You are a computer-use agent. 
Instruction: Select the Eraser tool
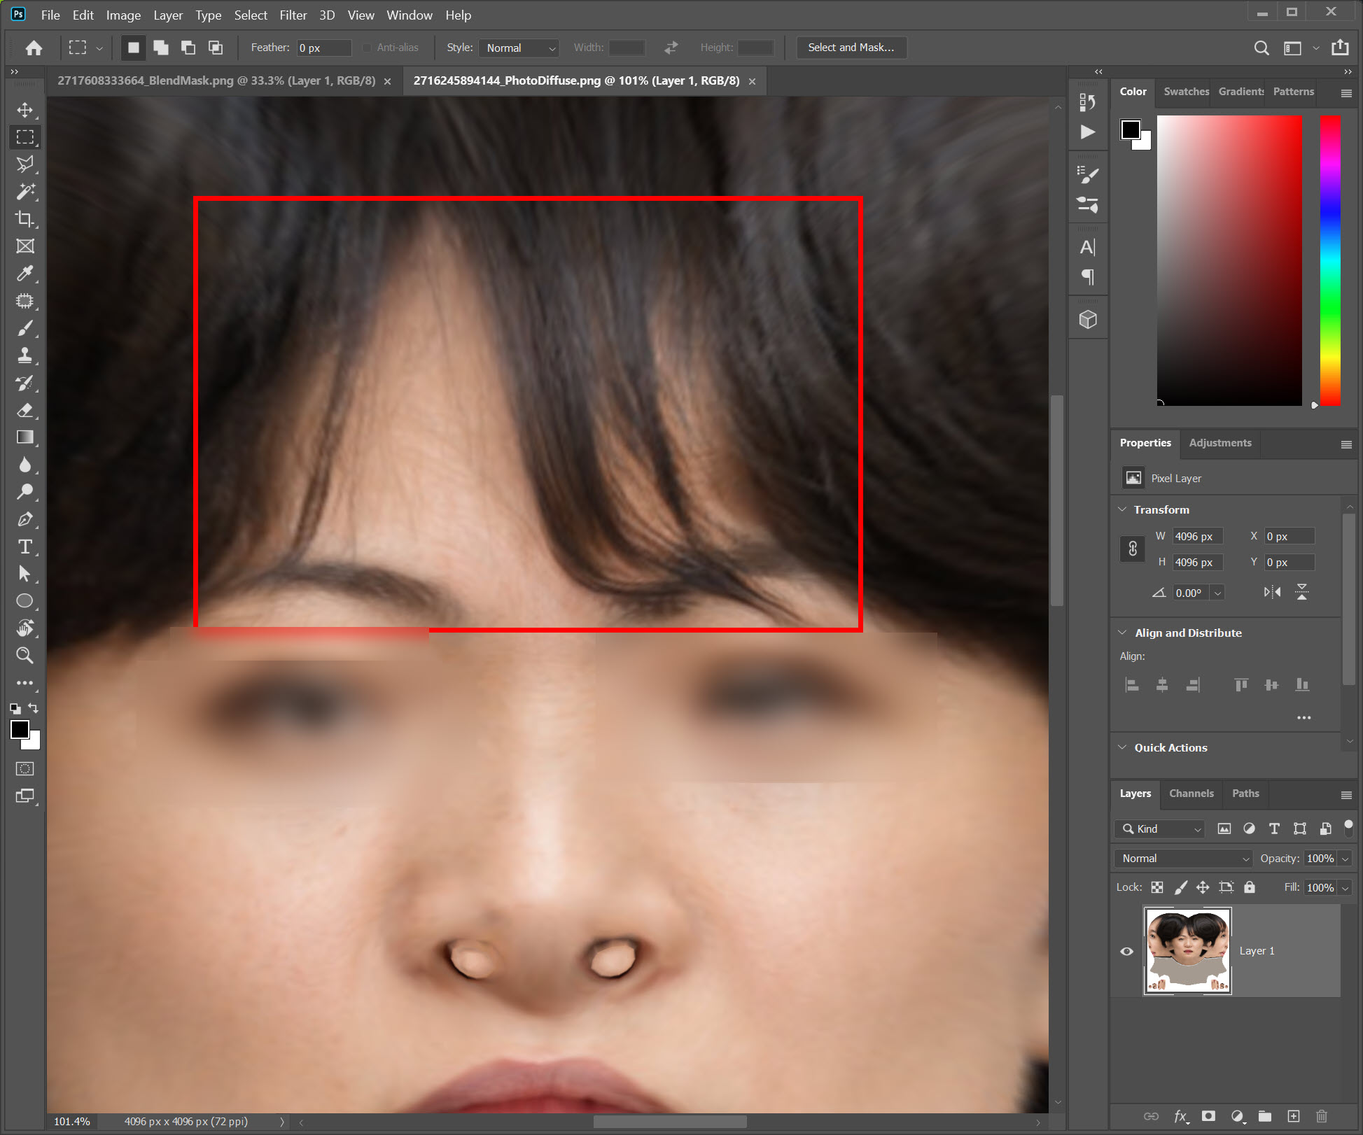tap(25, 410)
